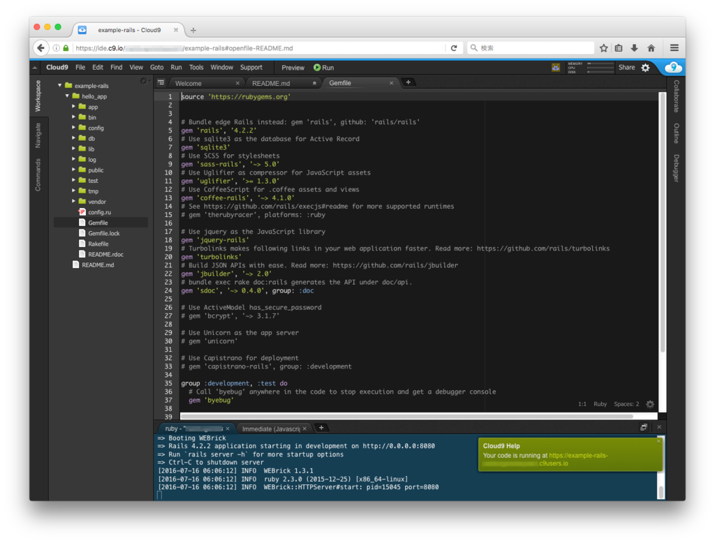Click the browser search field
Viewport: 715px width, 543px height.
pos(531,48)
